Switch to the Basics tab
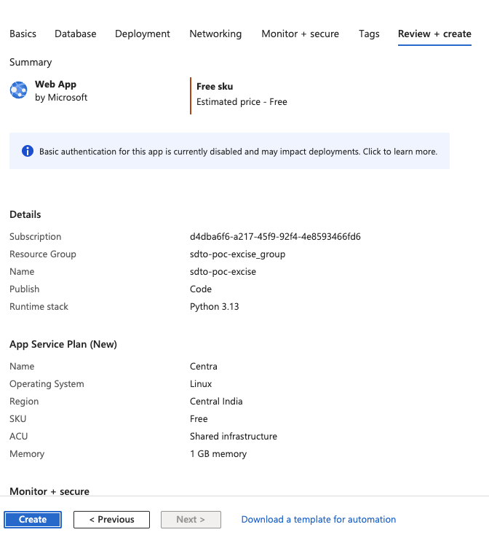 tap(23, 34)
